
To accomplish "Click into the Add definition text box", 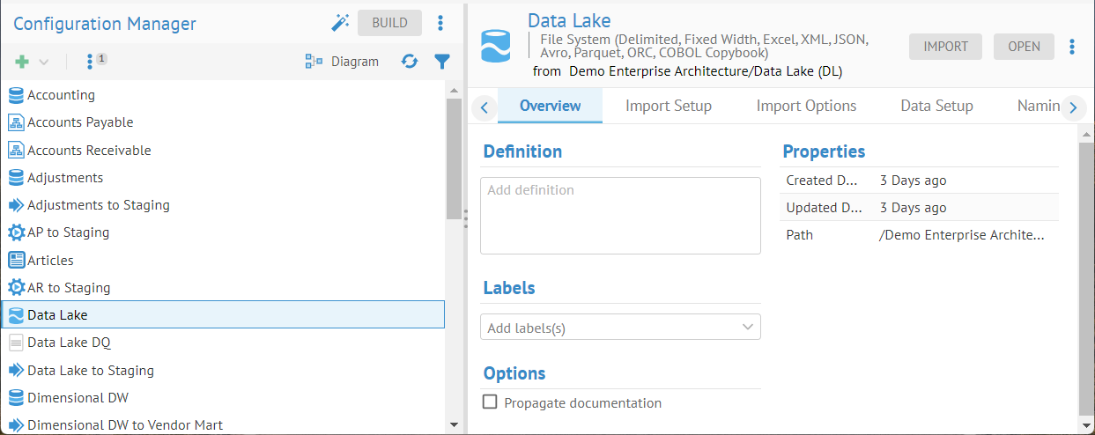I will pyautogui.click(x=620, y=216).
